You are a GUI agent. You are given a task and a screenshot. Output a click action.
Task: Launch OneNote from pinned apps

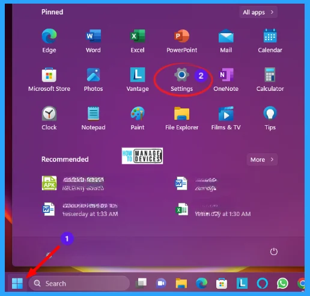point(226,79)
